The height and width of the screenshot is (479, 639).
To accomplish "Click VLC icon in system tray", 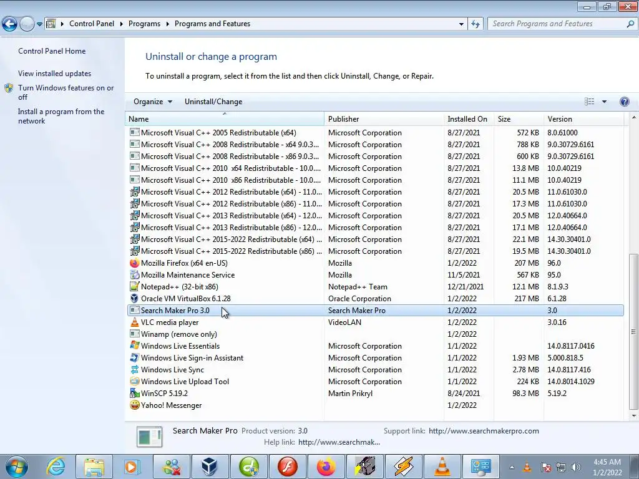I will pyautogui.click(x=527, y=467).
